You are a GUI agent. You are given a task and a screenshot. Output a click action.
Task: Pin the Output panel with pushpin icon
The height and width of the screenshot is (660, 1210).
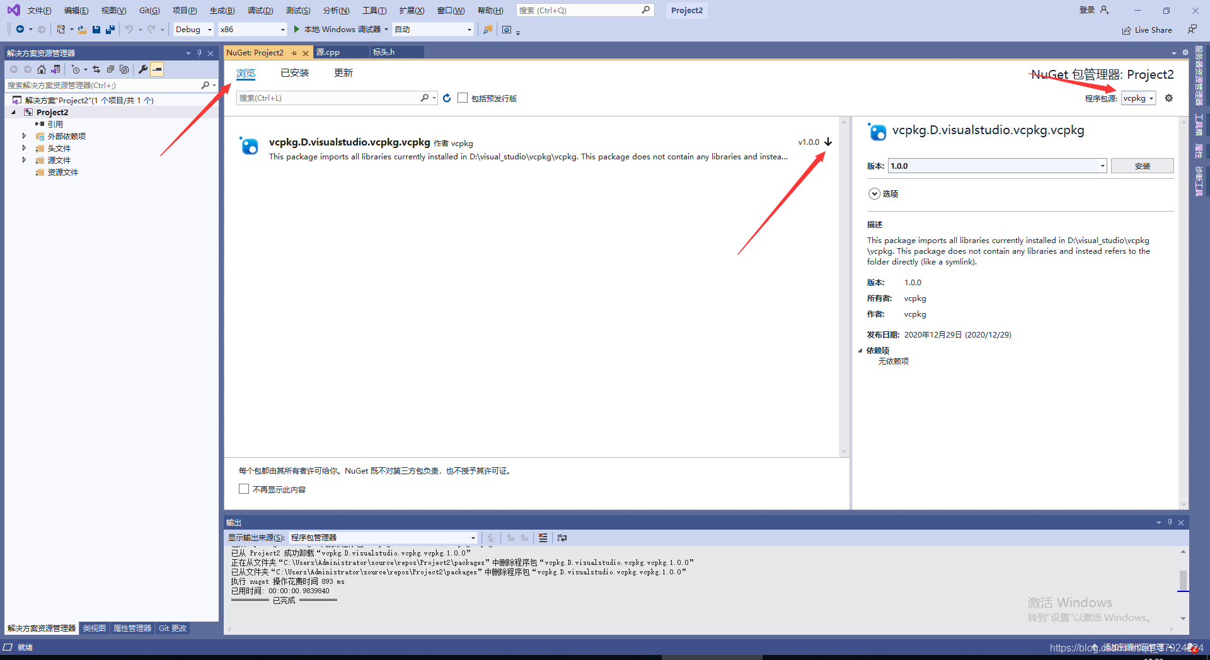tap(1170, 522)
